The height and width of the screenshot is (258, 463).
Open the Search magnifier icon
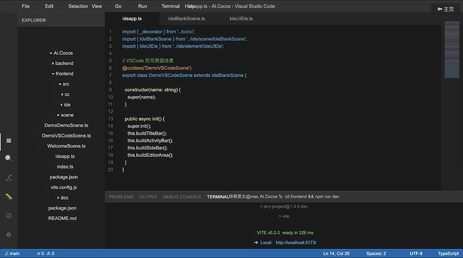[x=9, y=158]
